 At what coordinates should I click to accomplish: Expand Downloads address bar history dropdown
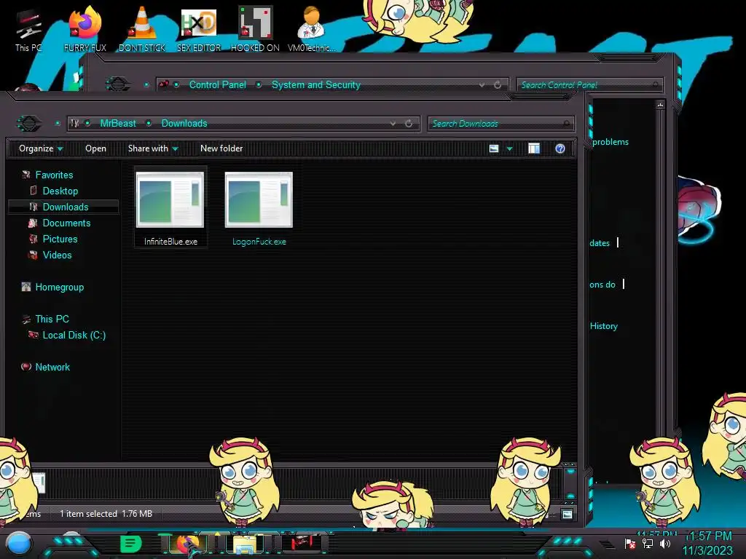(393, 124)
